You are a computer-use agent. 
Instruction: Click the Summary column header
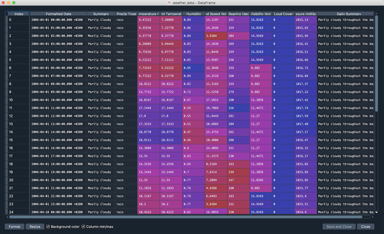101,14
